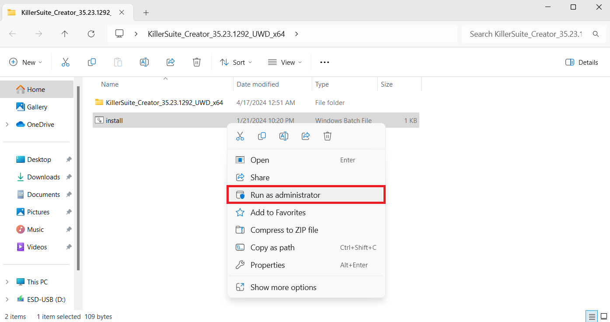The height and width of the screenshot is (322, 610).
Task: Select Copy as path menu entry
Action: click(272, 248)
